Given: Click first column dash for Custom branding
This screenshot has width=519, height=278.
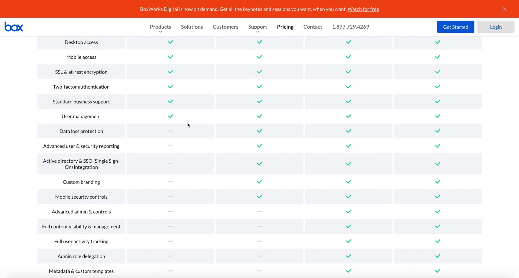Looking at the screenshot, I should 170,182.
